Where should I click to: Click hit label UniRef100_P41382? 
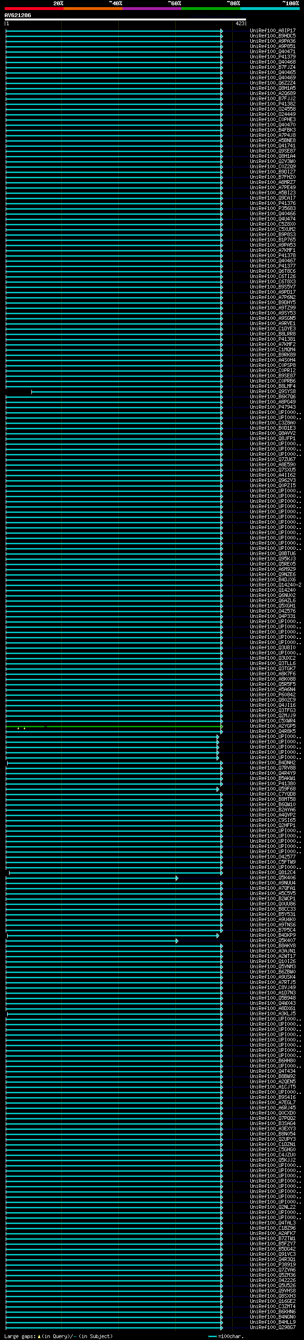coord(273,104)
